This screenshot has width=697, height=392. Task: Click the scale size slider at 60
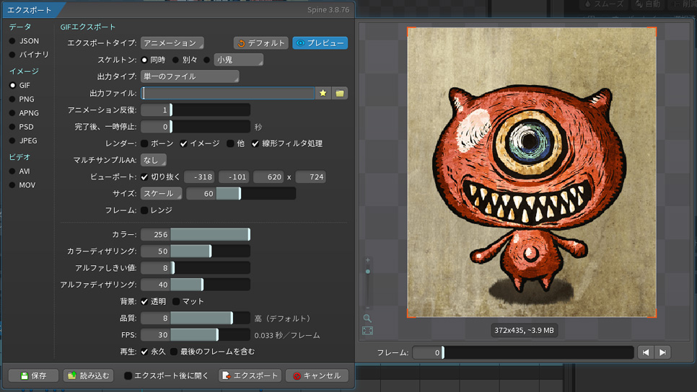[x=241, y=194]
